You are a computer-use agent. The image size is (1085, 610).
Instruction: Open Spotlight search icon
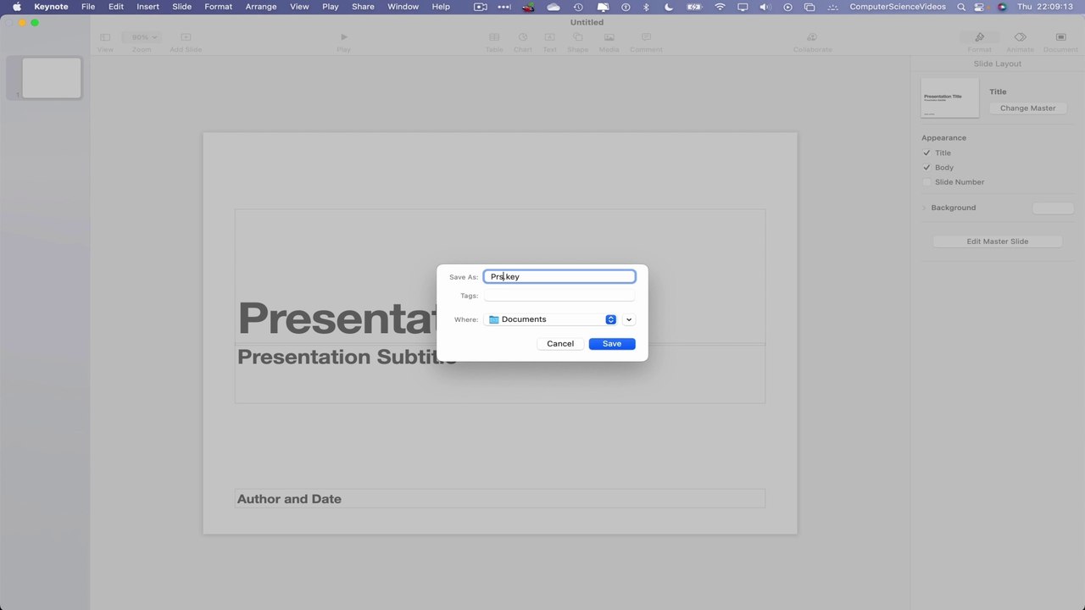coord(961,7)
